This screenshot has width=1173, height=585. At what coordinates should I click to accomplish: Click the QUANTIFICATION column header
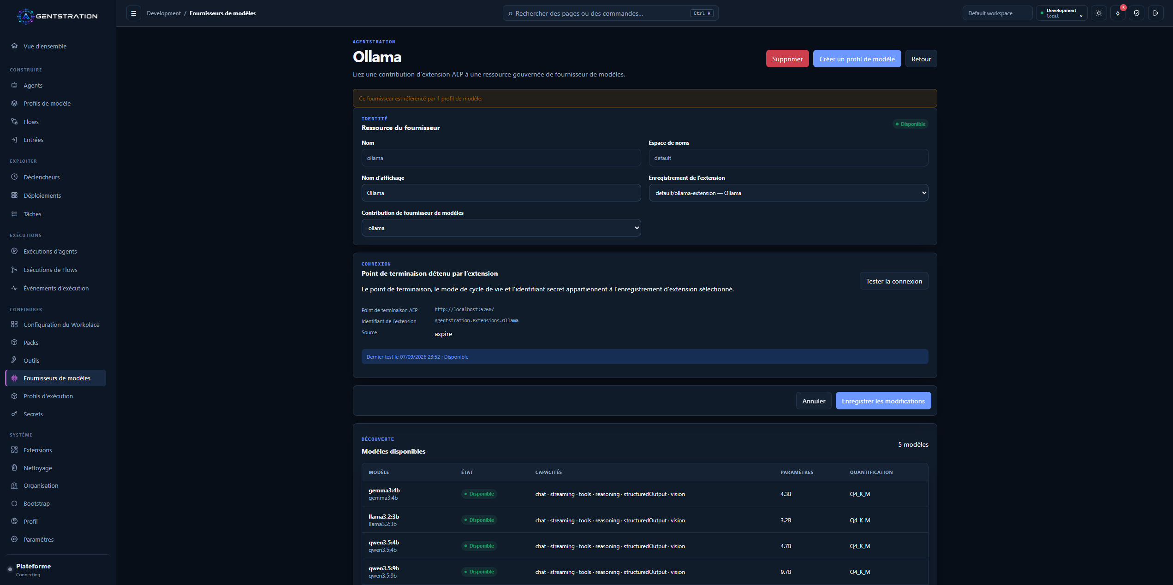[x=871, y=473]
